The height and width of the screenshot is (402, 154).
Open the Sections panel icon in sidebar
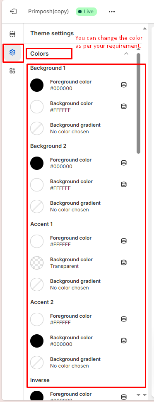[12, 34]
